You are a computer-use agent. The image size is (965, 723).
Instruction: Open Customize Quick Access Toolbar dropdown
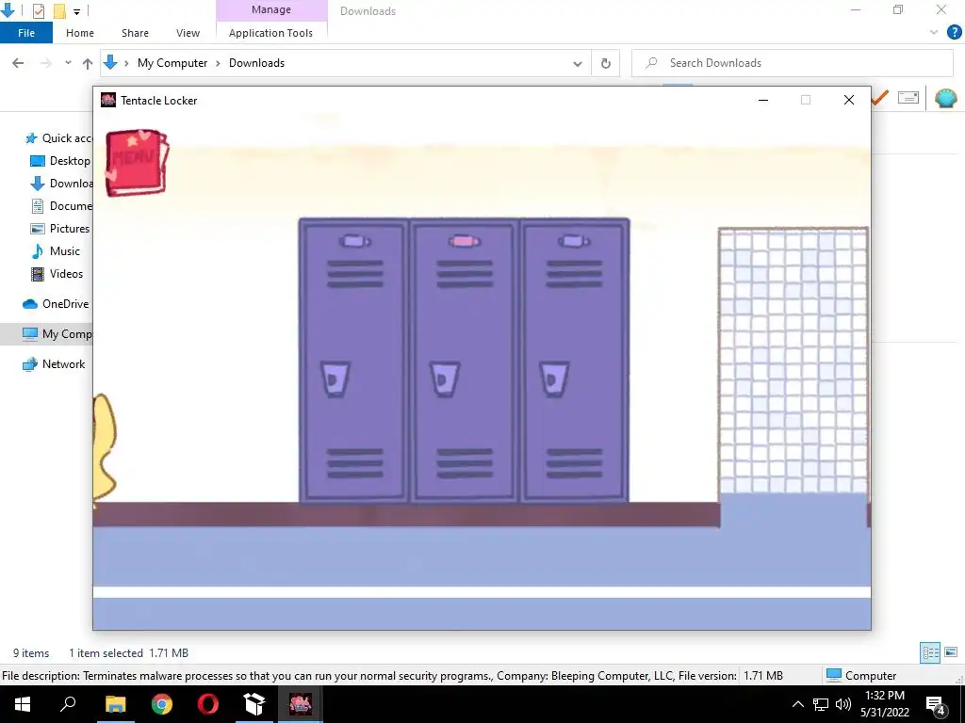(x=77, y=11)
